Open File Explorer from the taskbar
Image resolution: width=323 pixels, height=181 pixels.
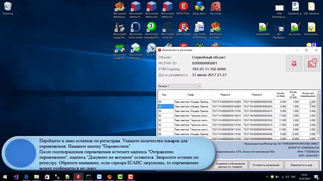click(37, 176)
